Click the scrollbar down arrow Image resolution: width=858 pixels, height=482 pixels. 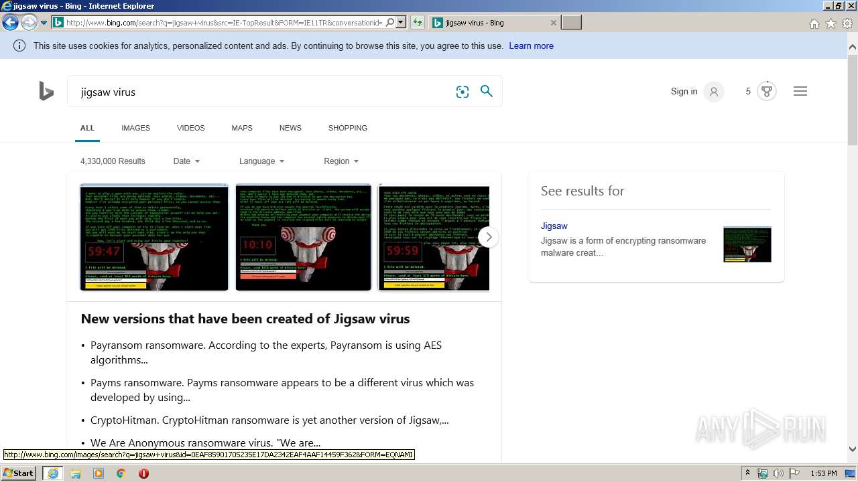click(853, 449)
